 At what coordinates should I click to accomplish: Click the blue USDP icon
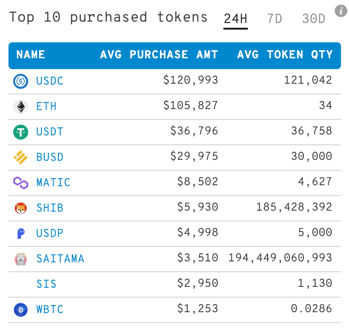[21, 233]
